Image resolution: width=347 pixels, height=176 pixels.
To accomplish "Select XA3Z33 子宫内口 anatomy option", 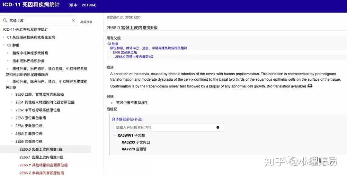I will 136,142.
